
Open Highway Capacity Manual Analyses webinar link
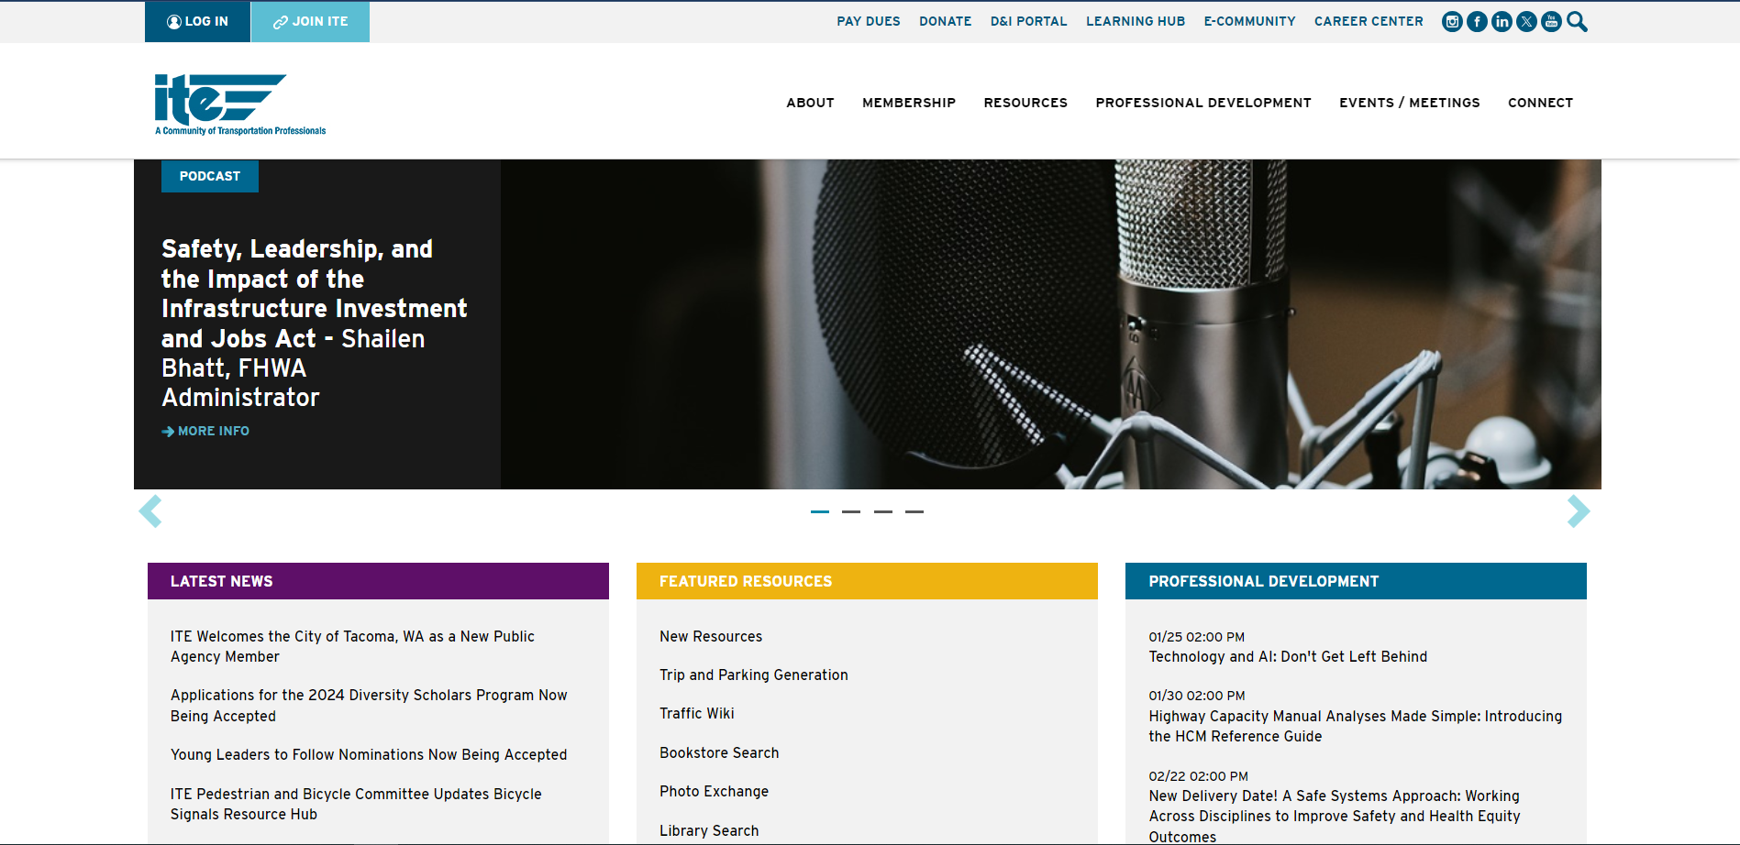click(x=1355, y=726)
